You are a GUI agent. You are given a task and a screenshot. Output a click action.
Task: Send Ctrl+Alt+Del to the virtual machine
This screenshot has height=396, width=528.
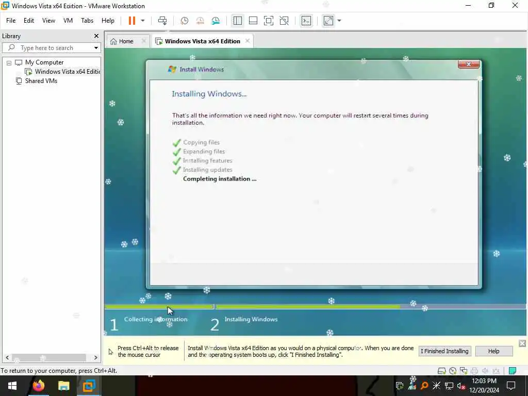162,21
